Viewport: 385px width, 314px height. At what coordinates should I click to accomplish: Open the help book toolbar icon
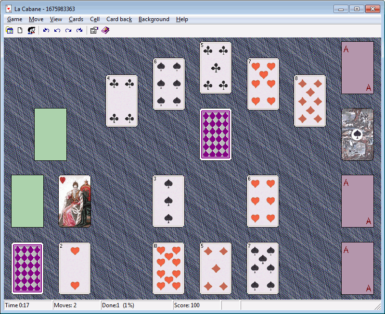coord(105,30)
